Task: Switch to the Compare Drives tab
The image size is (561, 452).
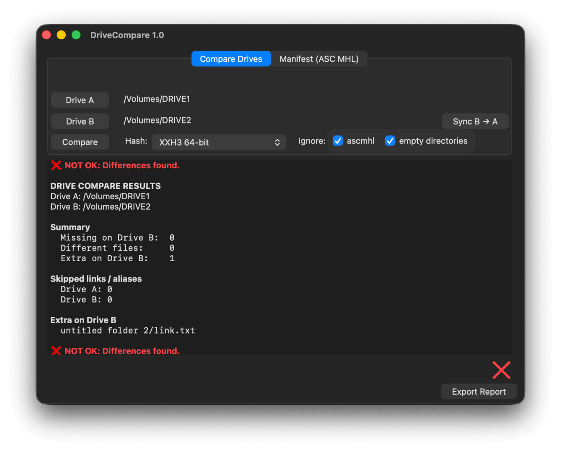Action: click(231, 59)
